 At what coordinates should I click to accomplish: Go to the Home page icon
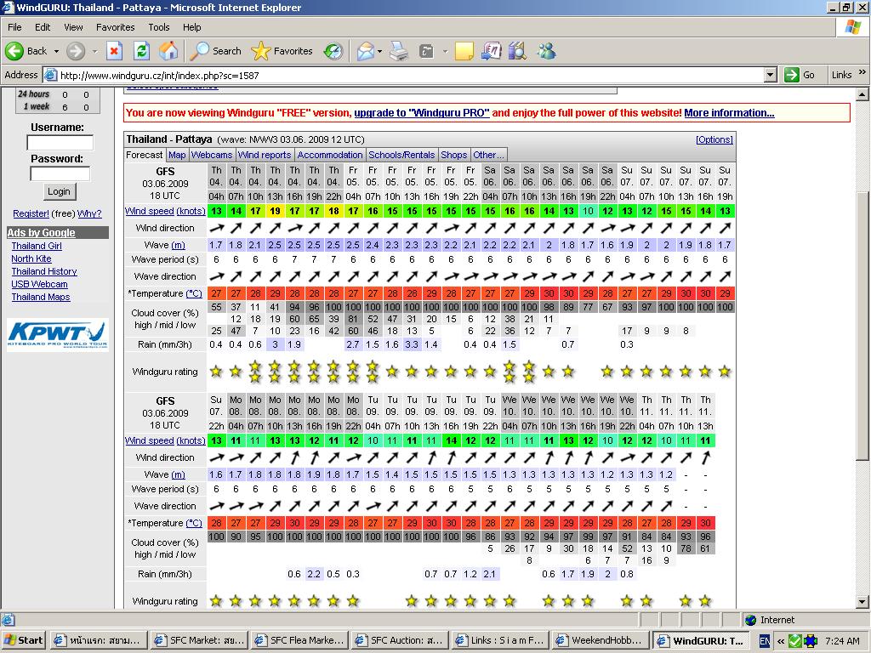coord(168,51)
